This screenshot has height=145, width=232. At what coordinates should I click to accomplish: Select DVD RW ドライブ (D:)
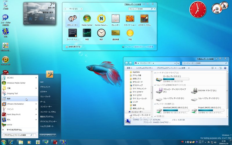(204, 90)
